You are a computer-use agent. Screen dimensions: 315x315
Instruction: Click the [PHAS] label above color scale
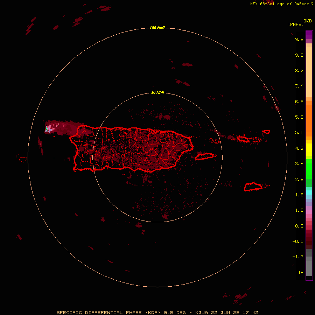(296, 24)
